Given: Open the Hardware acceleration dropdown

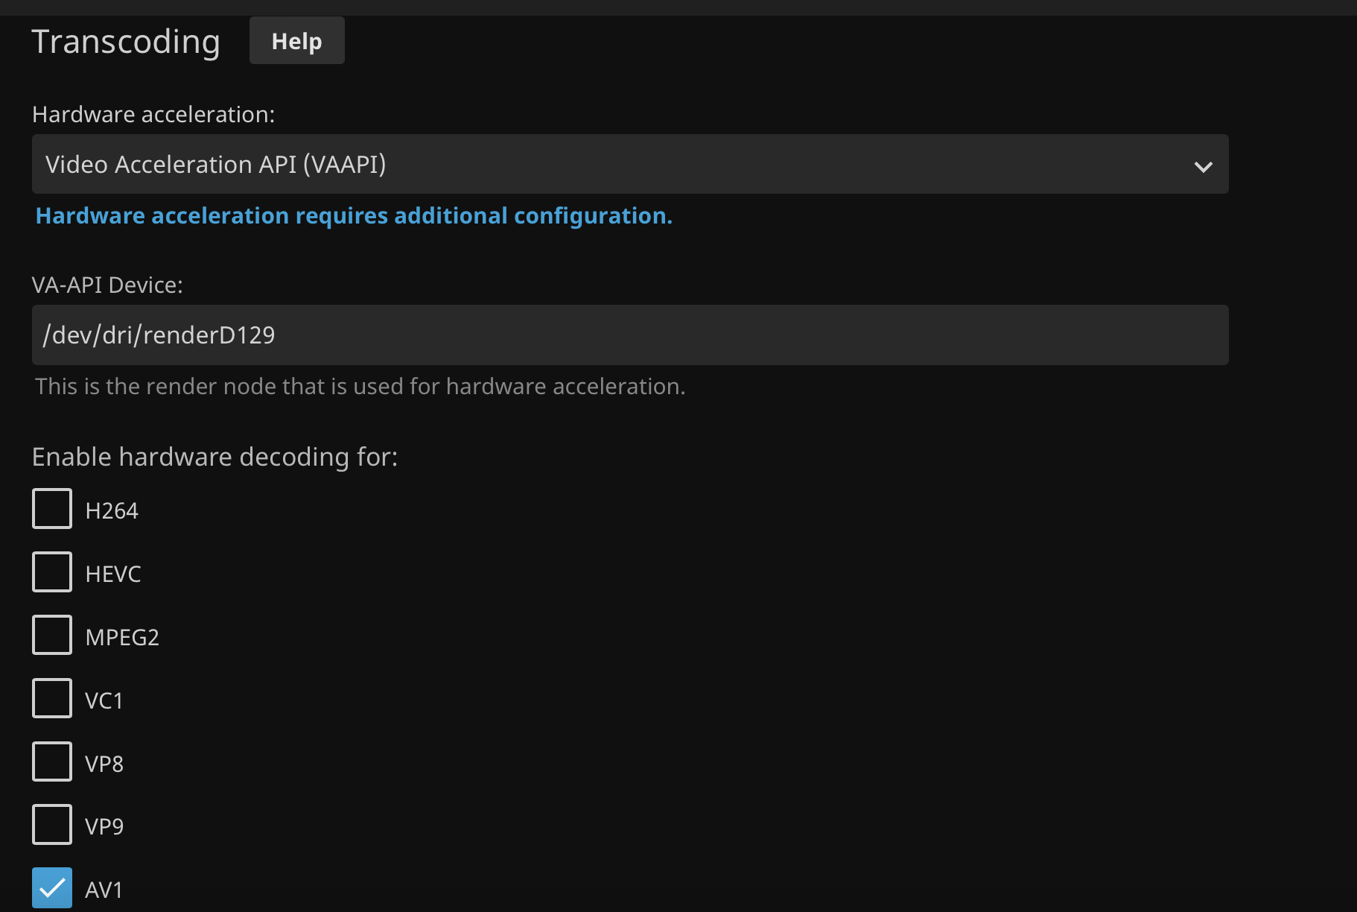Looking at the screenshot, I should click(x=629, y=164).
